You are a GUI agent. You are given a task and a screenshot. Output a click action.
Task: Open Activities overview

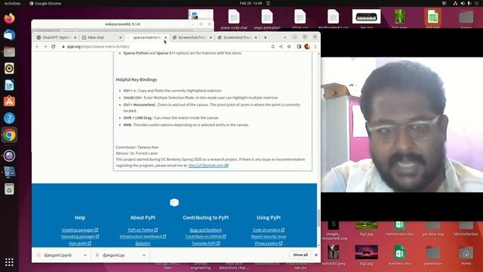point(12,3)
